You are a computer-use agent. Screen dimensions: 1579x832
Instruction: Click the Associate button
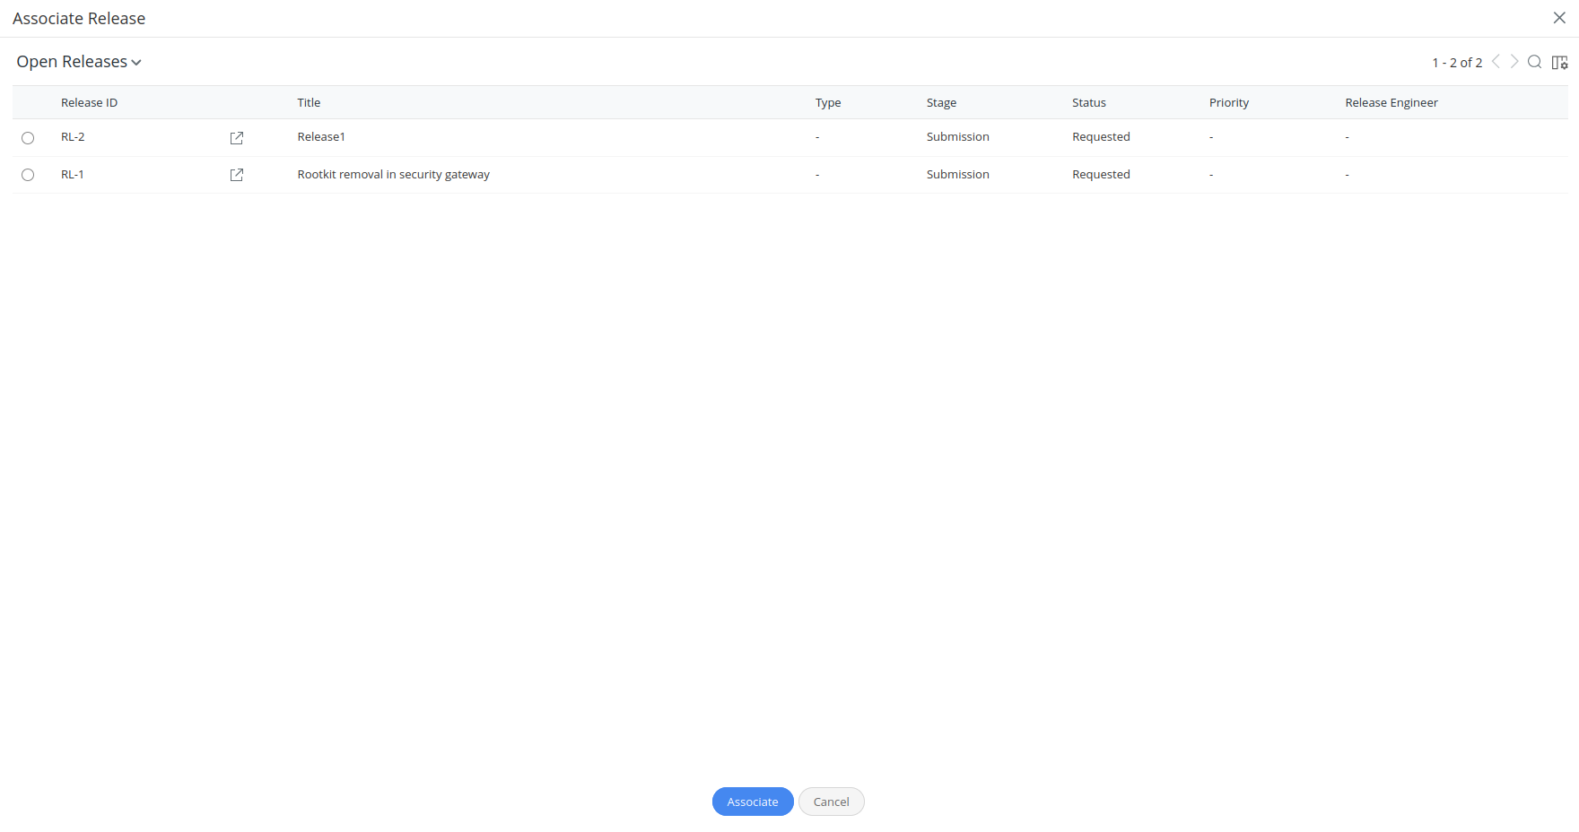point(753,802)
